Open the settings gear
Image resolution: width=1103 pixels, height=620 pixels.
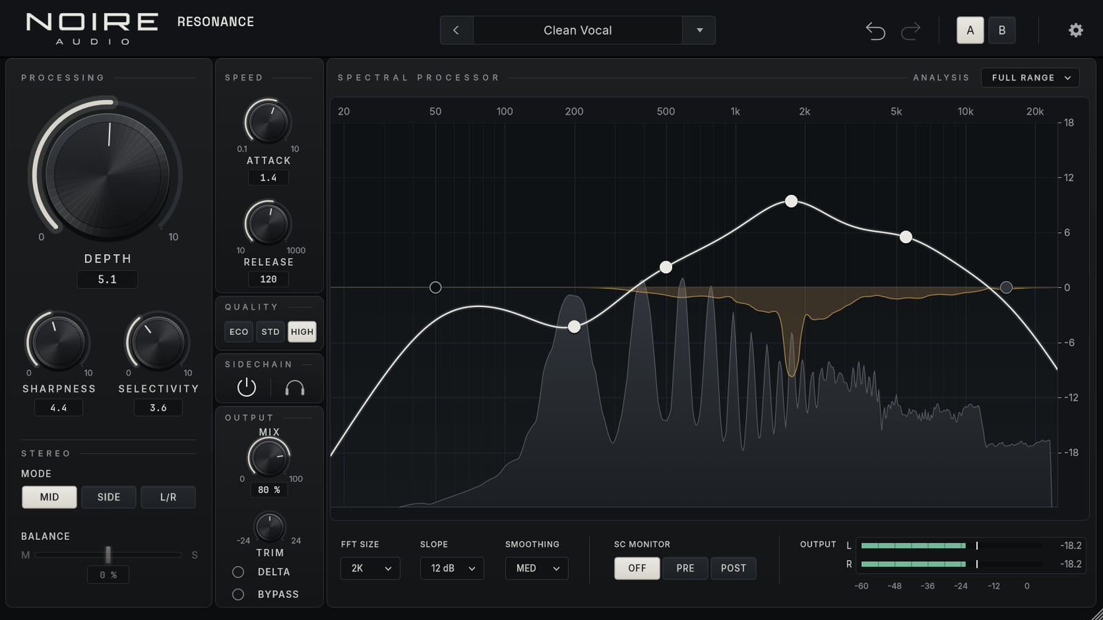point(1075,30)
